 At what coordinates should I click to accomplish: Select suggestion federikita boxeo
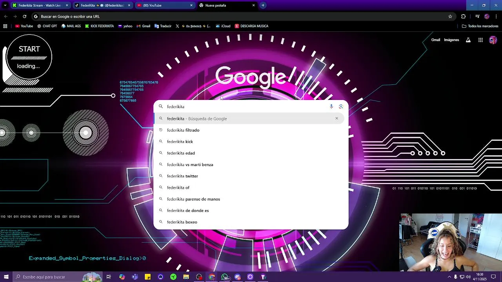click(249, 222)
